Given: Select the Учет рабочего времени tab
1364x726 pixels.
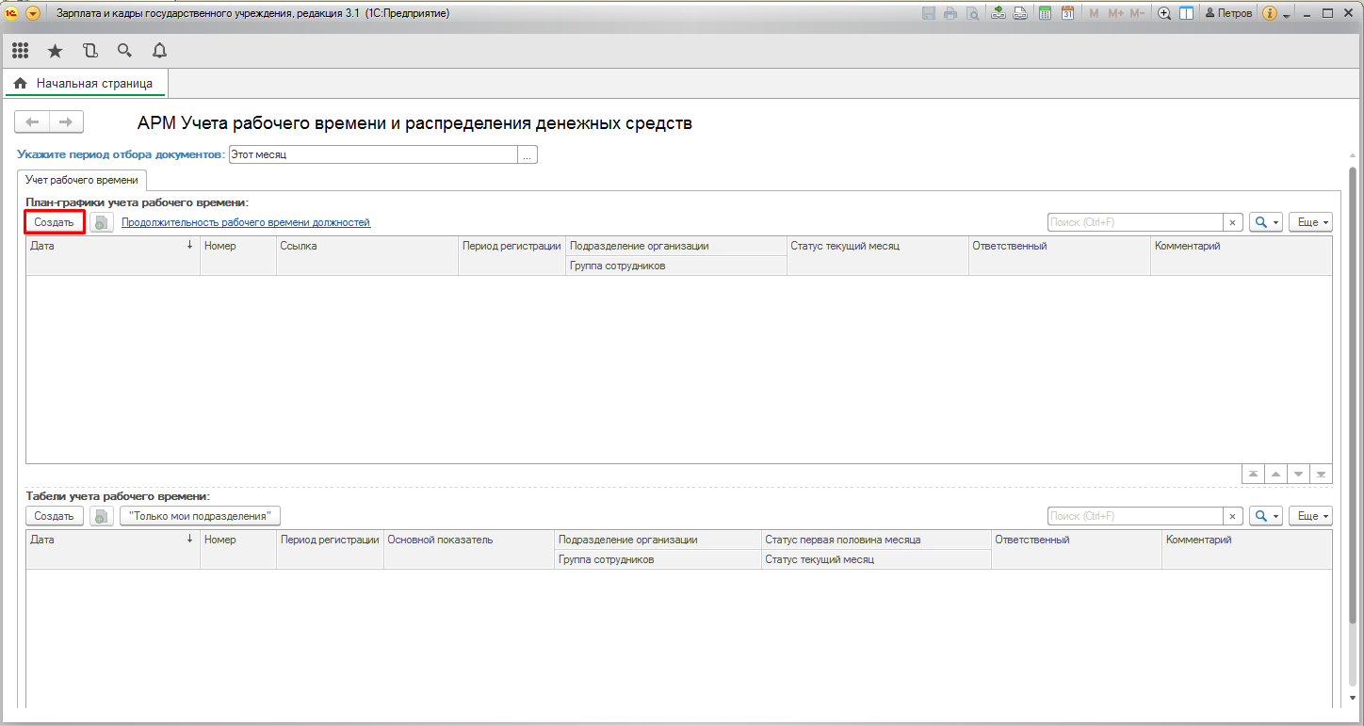Looking at the screenshot, I should pos(82,180).
